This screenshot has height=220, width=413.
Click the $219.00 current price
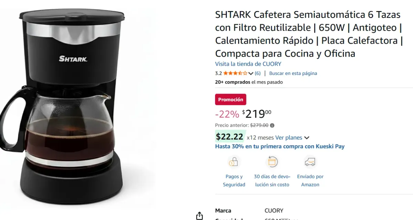(x=256, y=113)
